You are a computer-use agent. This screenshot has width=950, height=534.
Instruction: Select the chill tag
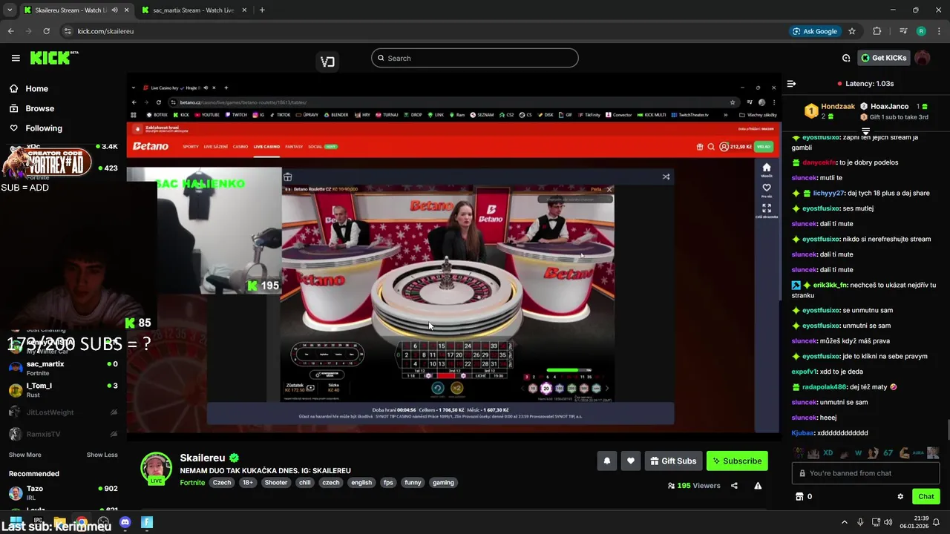[x=305, y=482]
